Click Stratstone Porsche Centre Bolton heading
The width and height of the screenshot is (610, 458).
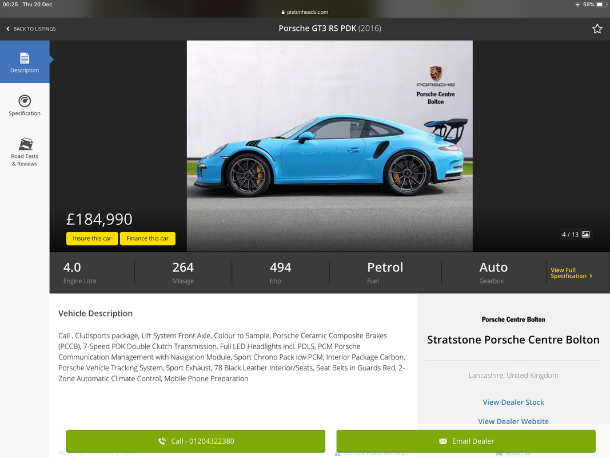point(513,339)
